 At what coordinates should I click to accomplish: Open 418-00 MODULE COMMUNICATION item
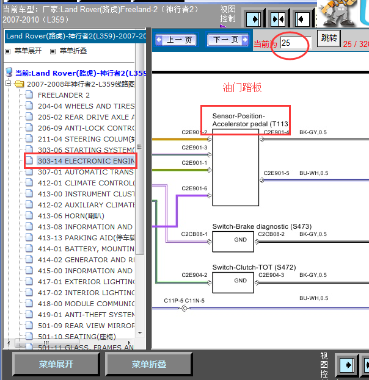86,304
